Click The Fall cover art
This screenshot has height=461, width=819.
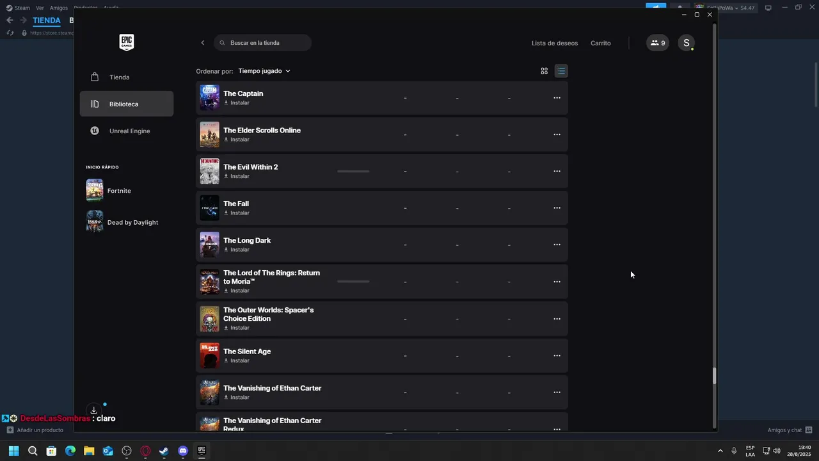209,208
